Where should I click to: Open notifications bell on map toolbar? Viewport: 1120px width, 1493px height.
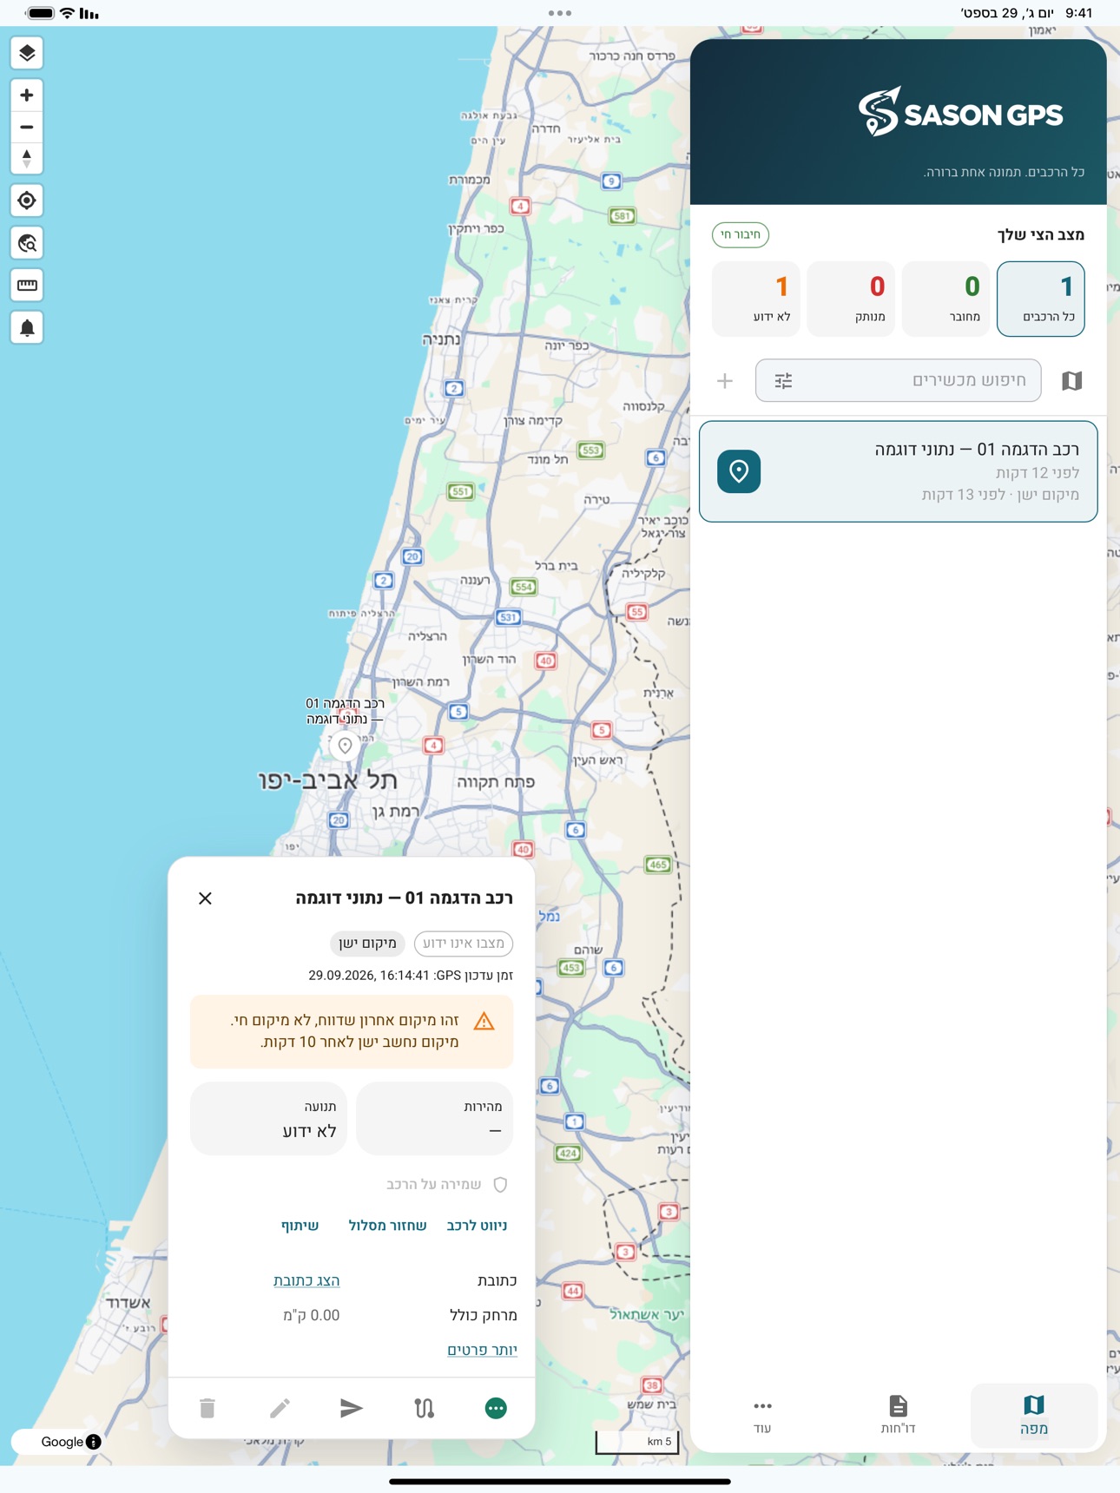(27, 327)
